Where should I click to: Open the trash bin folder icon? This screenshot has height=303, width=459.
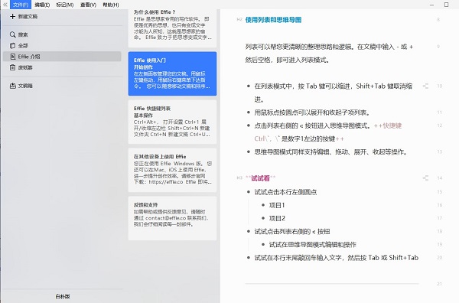click(x=12, y=67)
